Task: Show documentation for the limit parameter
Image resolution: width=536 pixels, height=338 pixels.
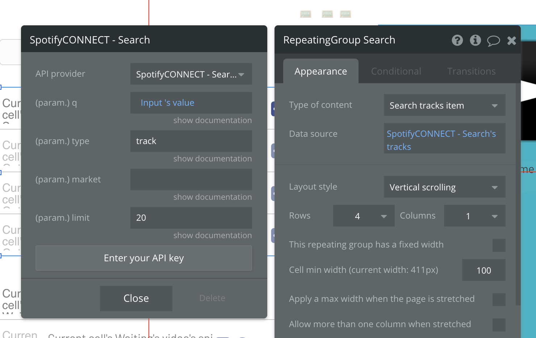Action: (x=213, y=235)
